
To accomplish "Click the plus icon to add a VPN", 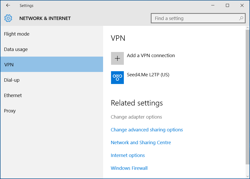I will point(117,58).
